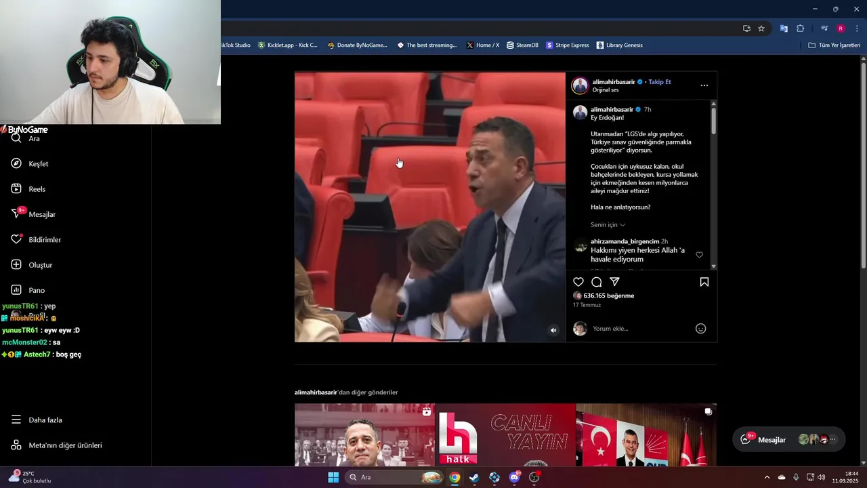Open alimahirbasarir link above other posts
This screenshot has width=867, height=488.
coord(316,392)
